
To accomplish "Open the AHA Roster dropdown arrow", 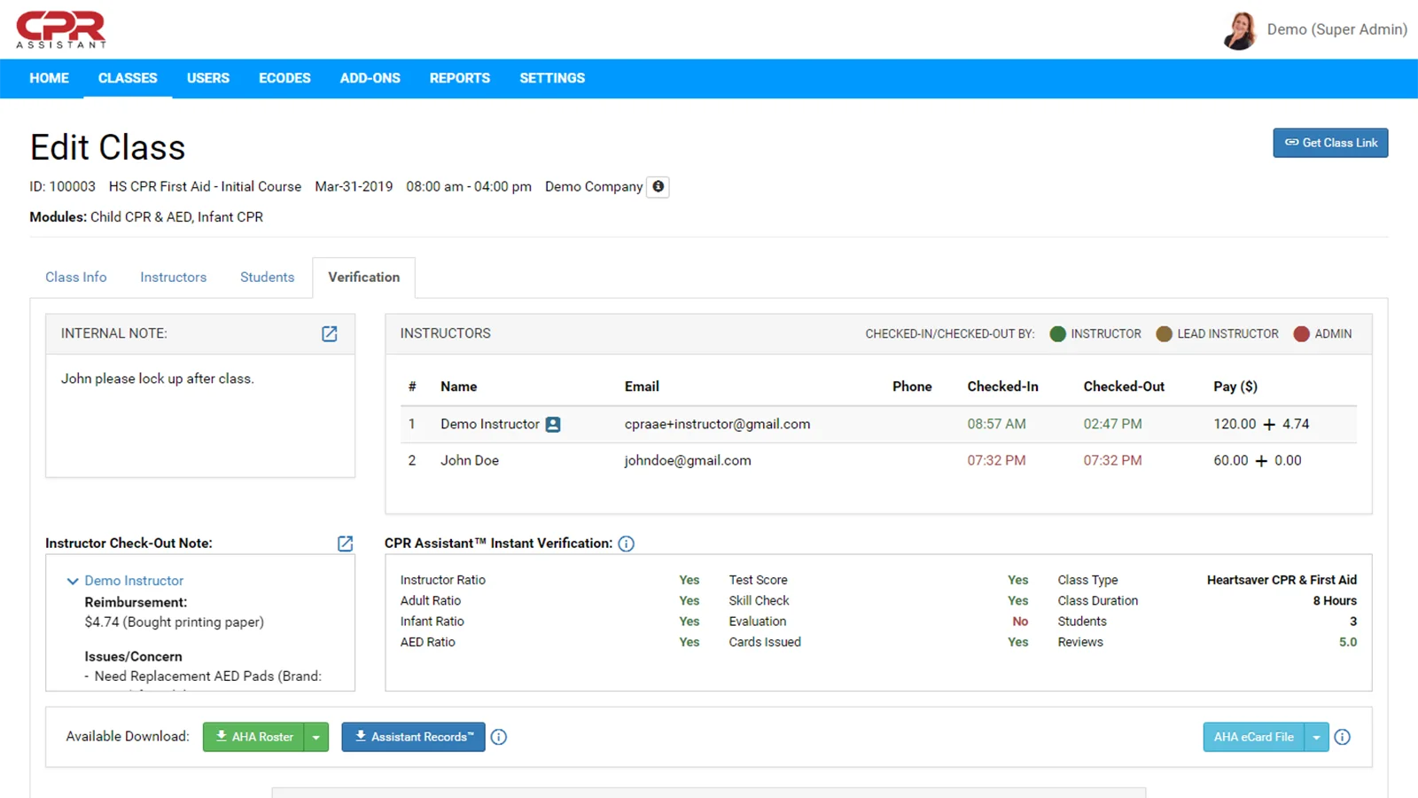I will coord(316,737).
